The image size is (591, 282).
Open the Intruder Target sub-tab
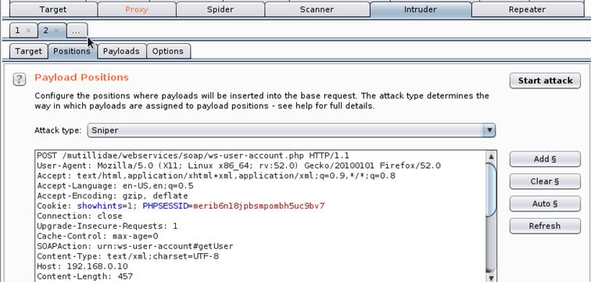(x=29, y=52)
